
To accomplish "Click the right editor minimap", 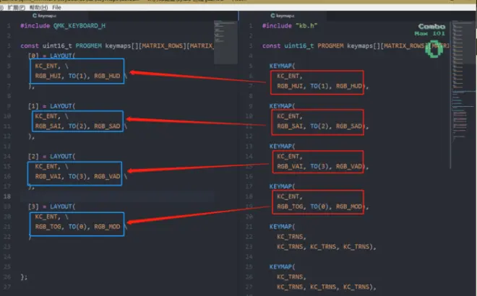I will point(463,82).
